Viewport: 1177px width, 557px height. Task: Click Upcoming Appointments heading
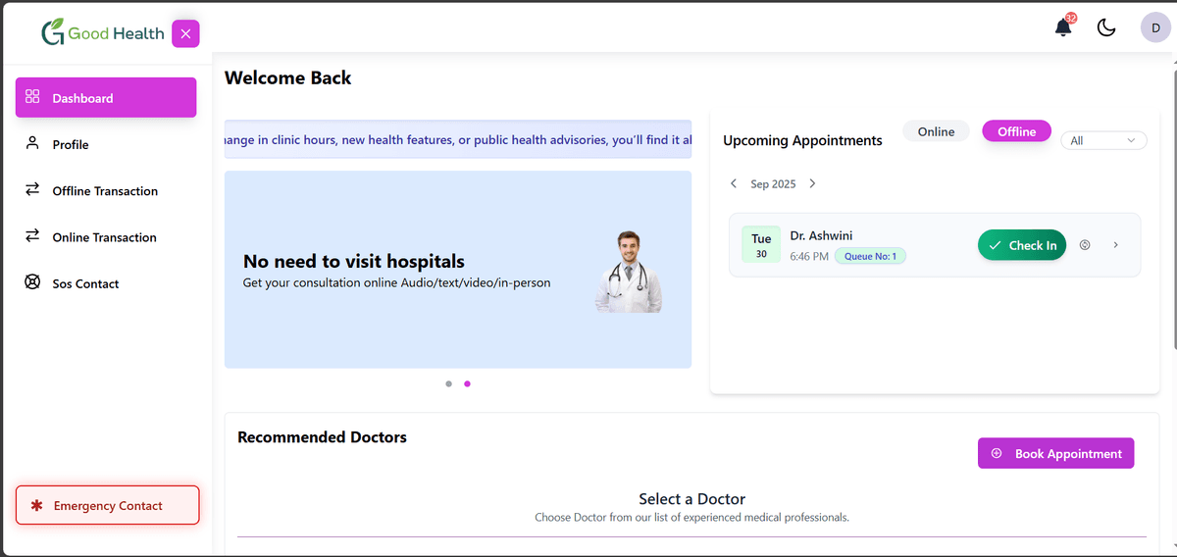(x=802, y=140)
